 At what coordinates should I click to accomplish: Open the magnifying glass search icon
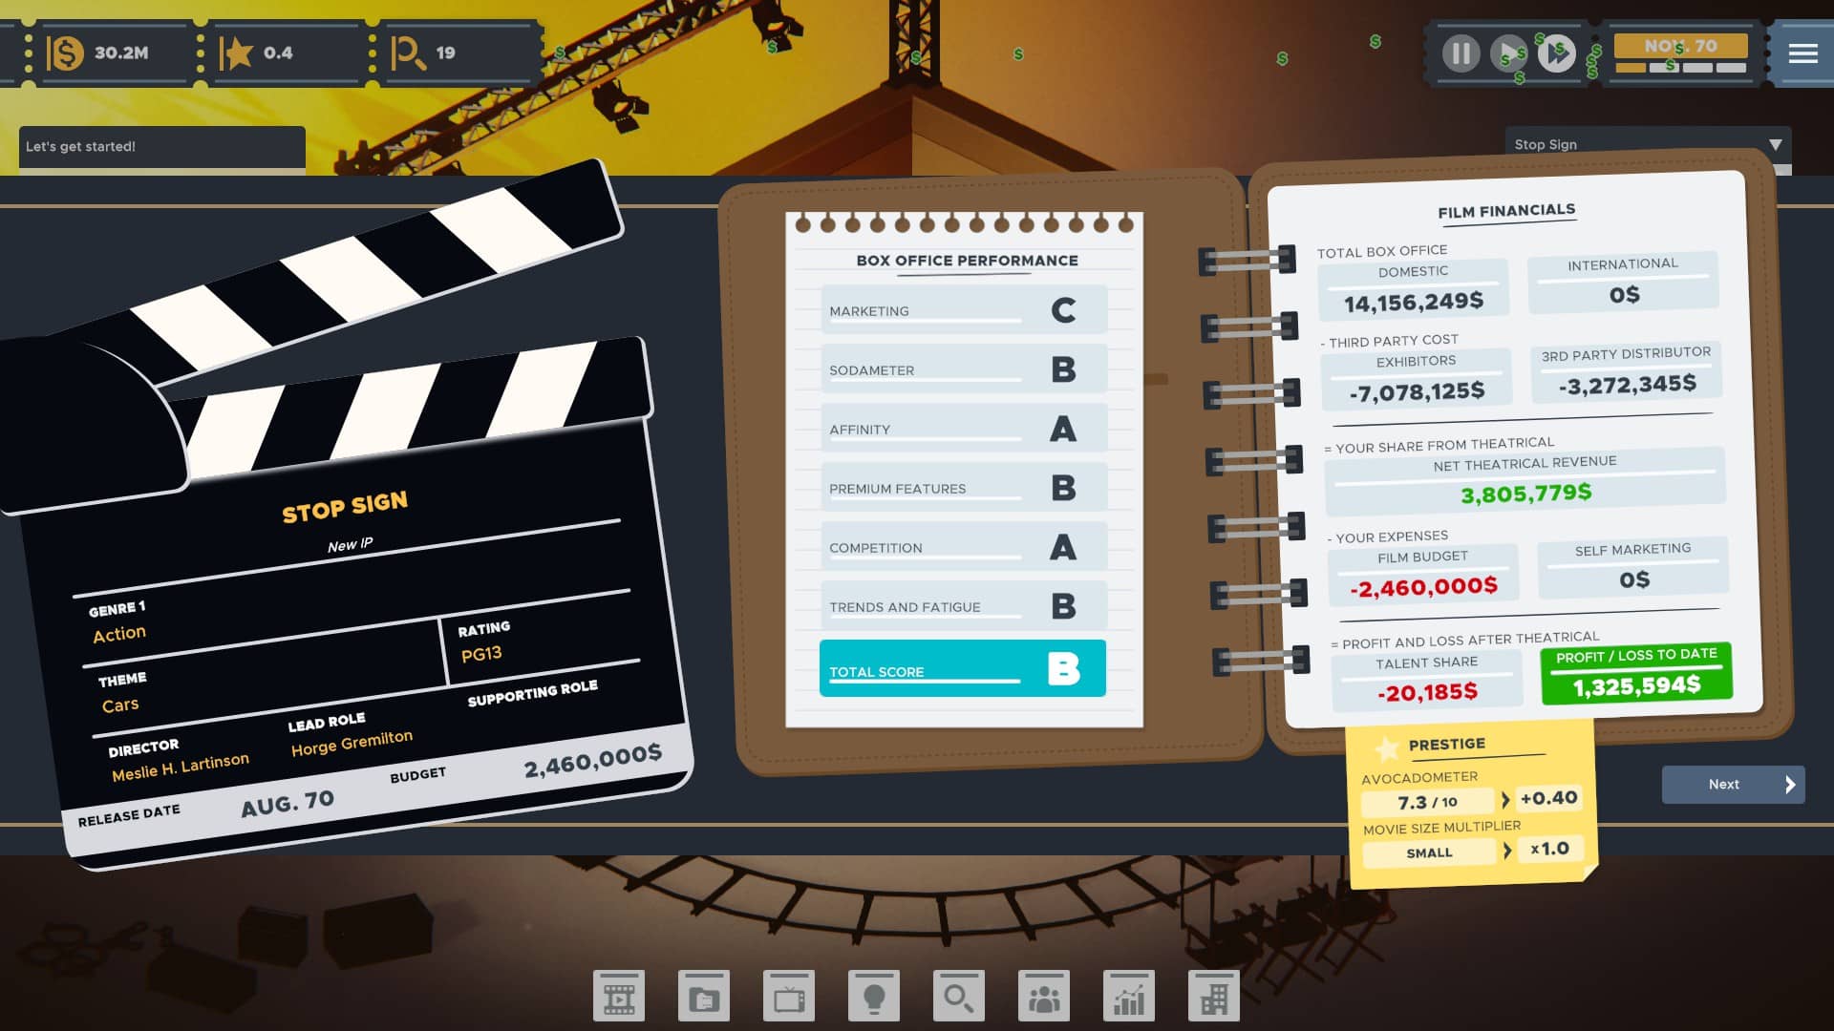click(959, 997)
